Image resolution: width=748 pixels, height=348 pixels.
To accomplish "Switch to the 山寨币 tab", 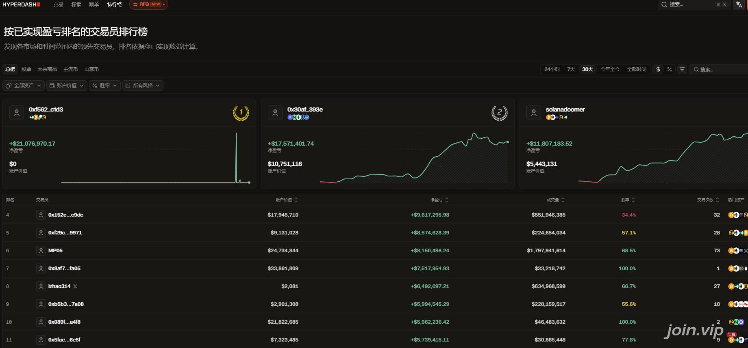I will [x=91, y=69].
